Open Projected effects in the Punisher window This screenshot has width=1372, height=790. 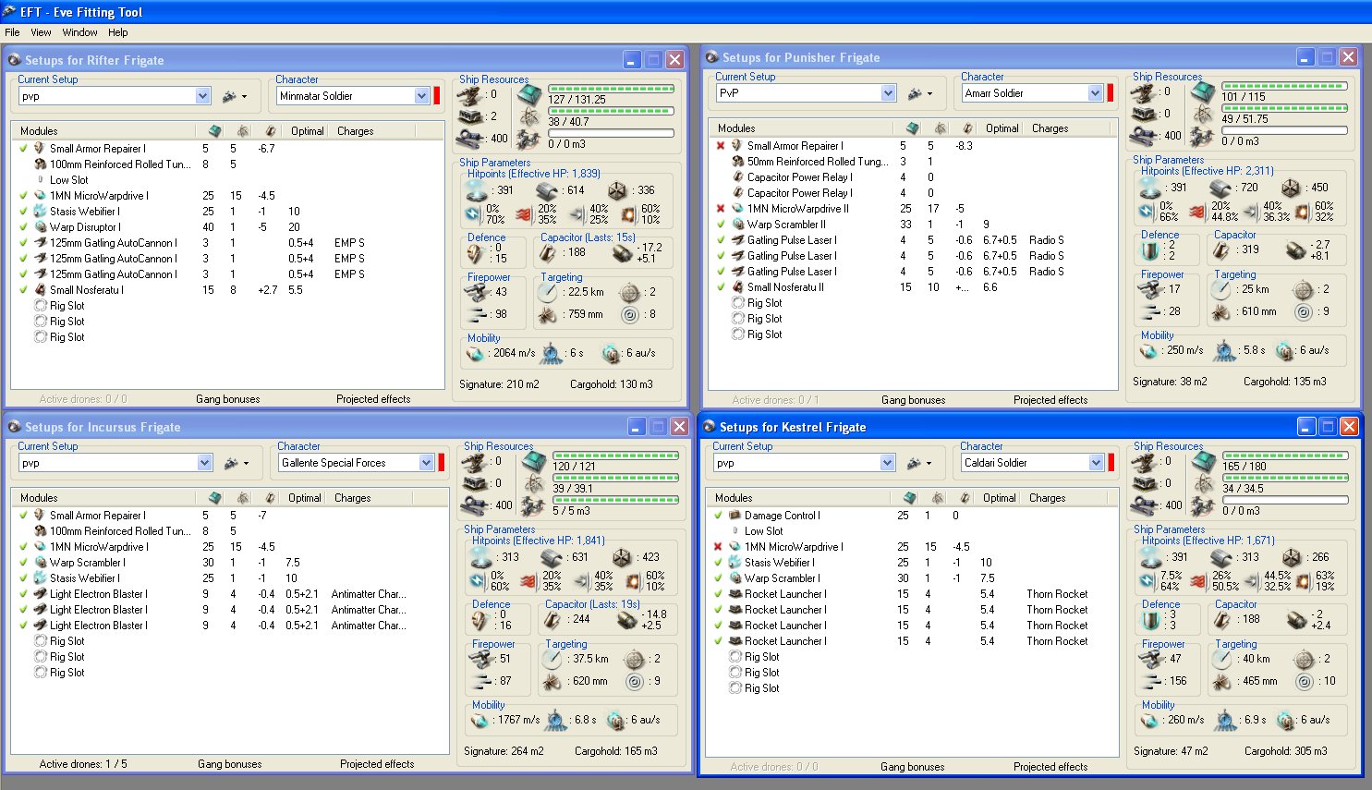(1050, 400)
